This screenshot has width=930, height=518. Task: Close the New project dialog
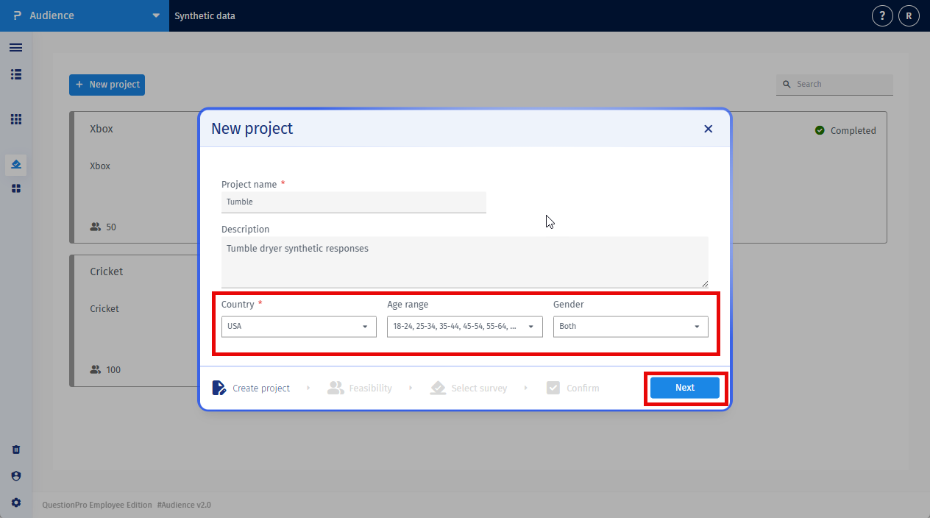(708, 129)
